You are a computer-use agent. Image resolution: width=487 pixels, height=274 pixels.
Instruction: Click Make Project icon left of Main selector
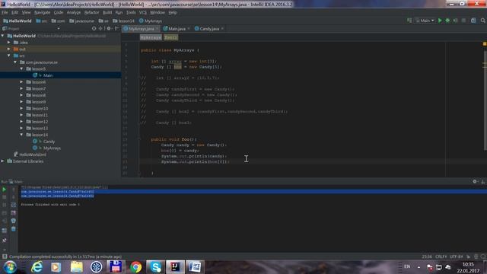pos(409,21)
